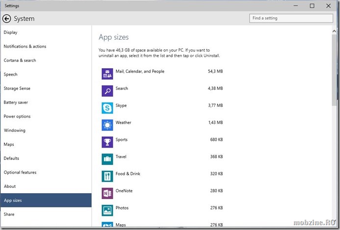
Task: Click the Mail, Calendar, and People app icon
Action: [x=107, y=74]
